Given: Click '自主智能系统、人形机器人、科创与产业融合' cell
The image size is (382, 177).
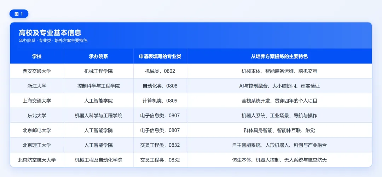Looking at the screenshot, I should [x=279, y=145].
